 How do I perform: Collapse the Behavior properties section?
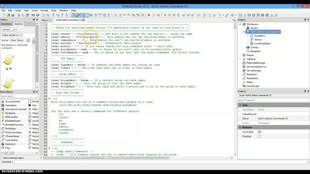pyautogui.click(x=240, y=128)
